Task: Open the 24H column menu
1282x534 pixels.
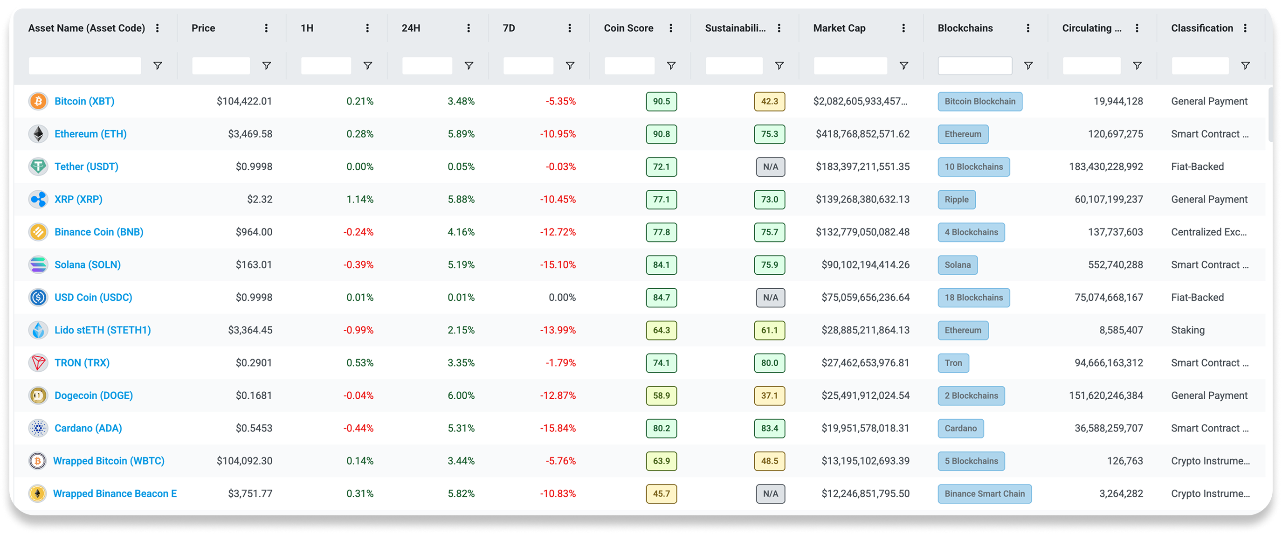Action: coord(469,28)
